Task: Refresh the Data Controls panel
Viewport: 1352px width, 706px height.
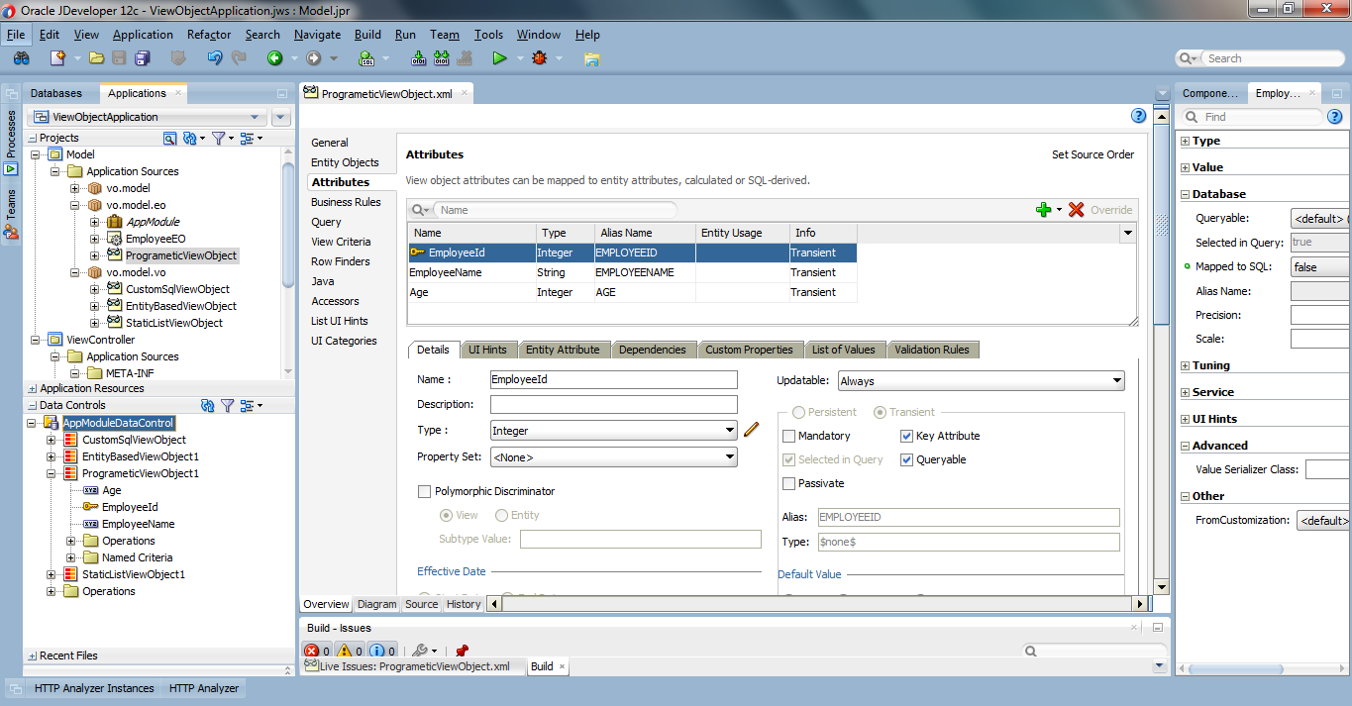Action: pos(208,404)
